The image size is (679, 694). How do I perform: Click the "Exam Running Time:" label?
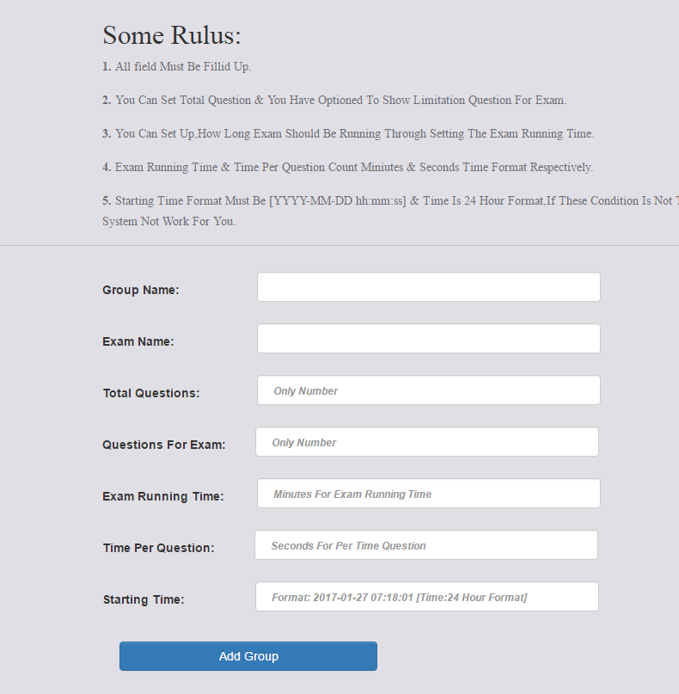click(x=163, y=496)
